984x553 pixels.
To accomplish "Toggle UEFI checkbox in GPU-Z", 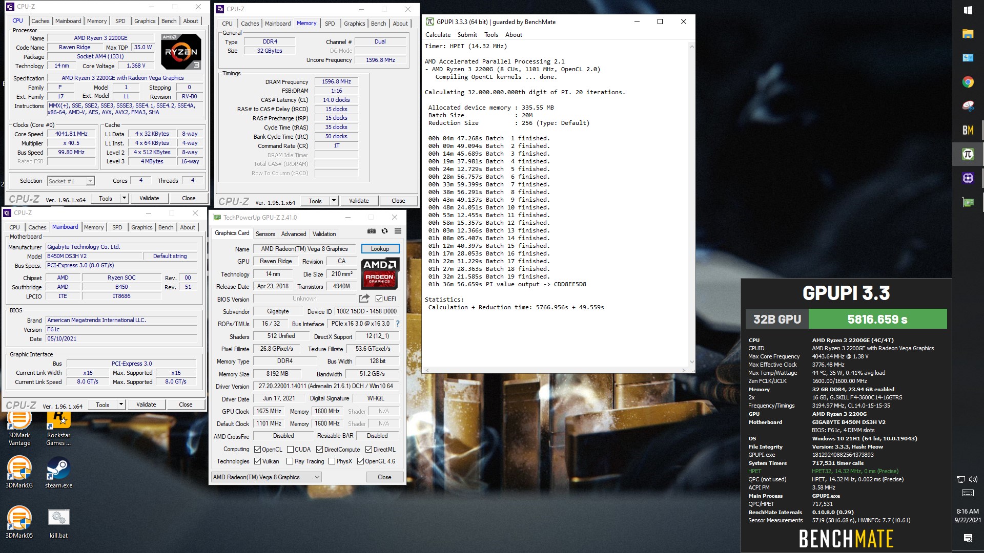I will (x=379, y=299).
